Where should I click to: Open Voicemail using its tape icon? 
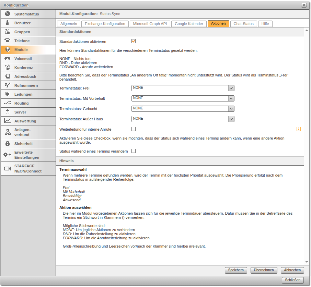pyautogui.click(x=8, y=59)
